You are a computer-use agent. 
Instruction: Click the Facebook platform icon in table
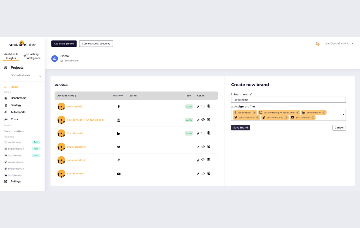coord(119,107)
